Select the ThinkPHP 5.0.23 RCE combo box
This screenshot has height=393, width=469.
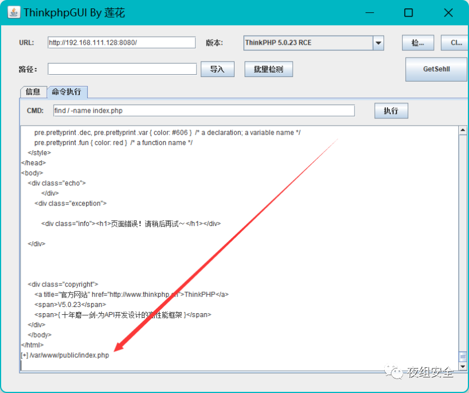coord(313,43)
